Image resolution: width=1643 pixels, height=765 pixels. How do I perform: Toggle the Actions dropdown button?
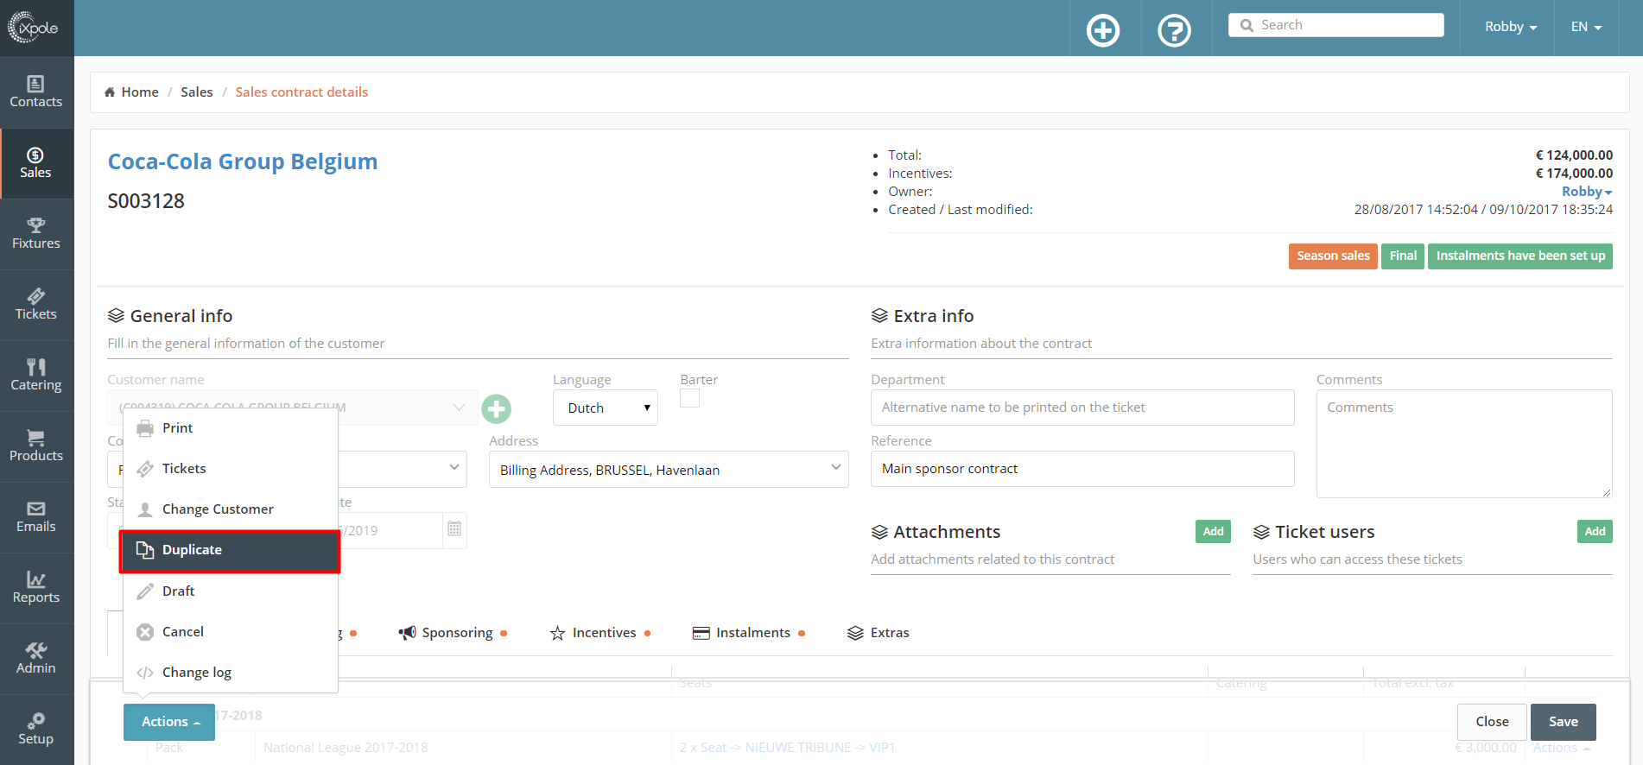pos(169,722)
